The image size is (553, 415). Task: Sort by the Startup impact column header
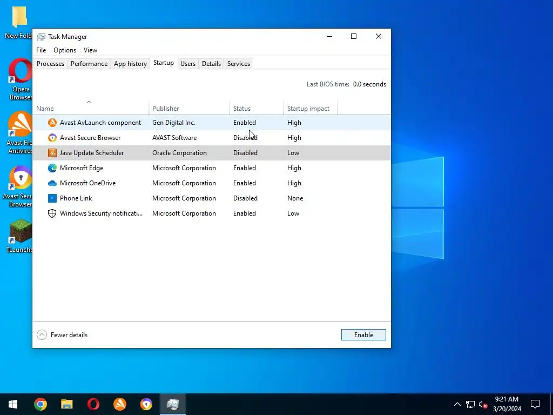click(x=311, y=108)
